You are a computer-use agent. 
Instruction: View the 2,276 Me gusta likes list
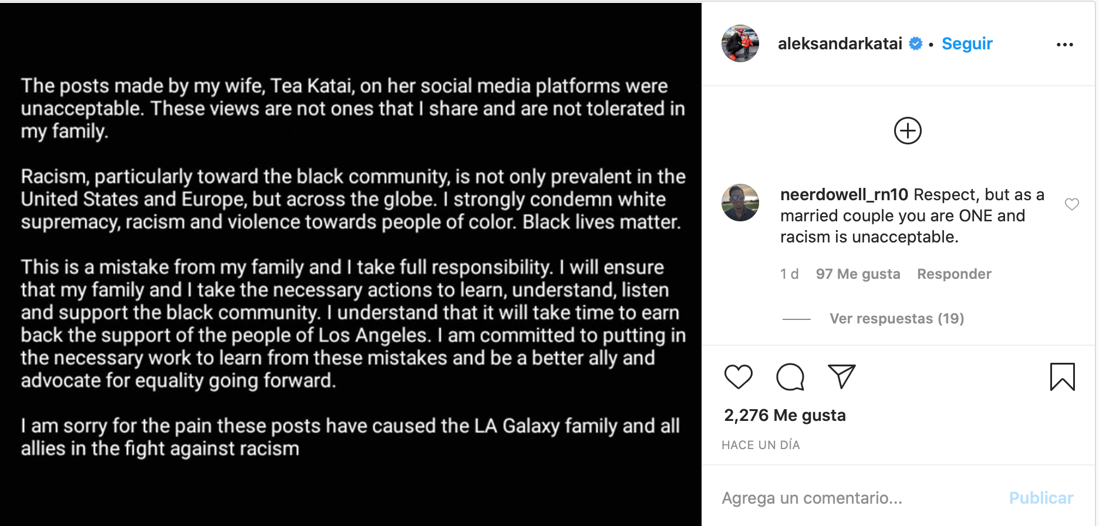click(784, 416)
